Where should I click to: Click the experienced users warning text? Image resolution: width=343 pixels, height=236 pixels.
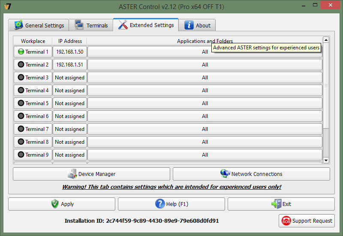pos(172,187)
